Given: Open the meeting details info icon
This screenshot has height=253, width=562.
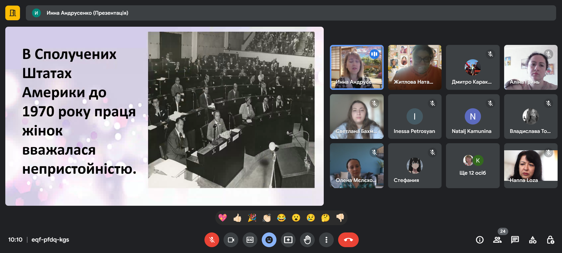Looking at the screenshot, I should [480, 240].
